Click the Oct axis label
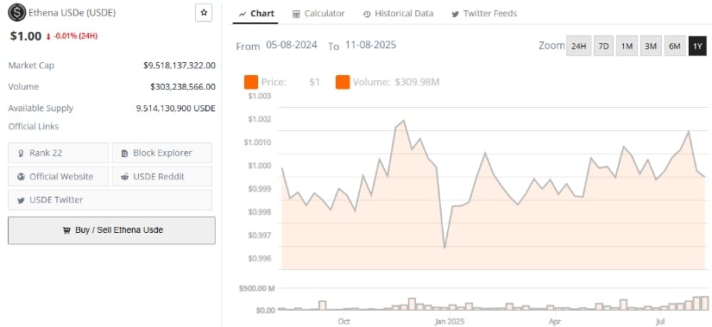The height and width of the screenshot is (327, 712). coord(343,322)
